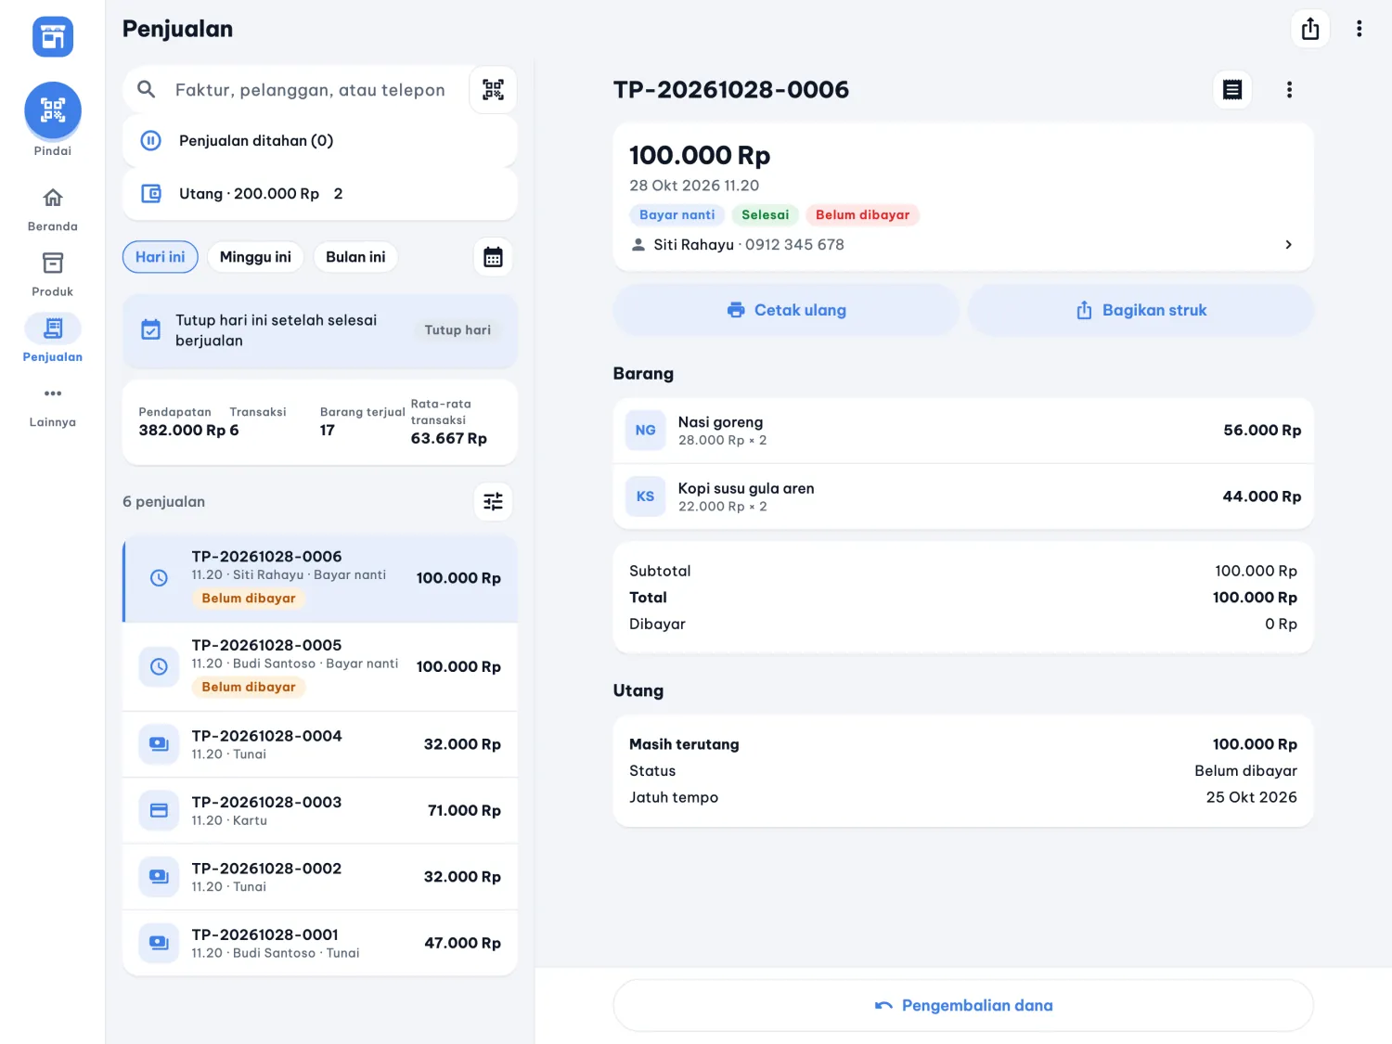Image resolution: width=1392 pixels, height=1044 pixels.
Task: Open the page overflow menu beside share
Action: [1360, 29]
